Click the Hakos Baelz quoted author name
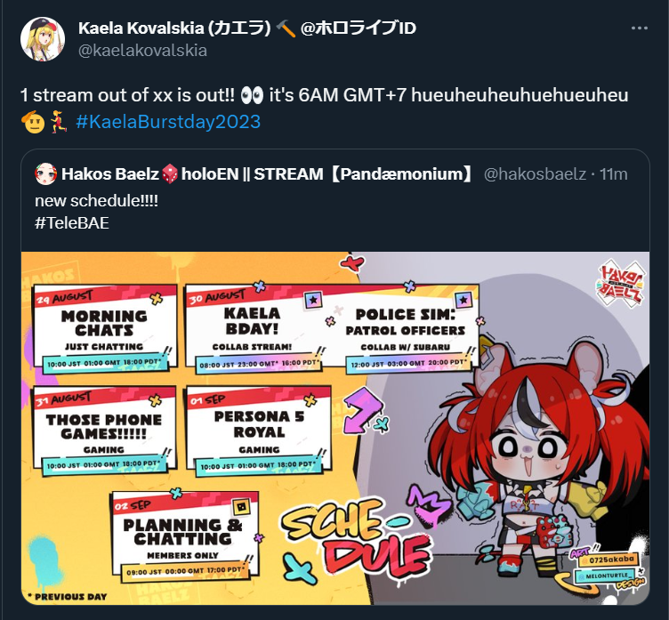669x620 pixels. pyautogui.click(x=109, y=174)
